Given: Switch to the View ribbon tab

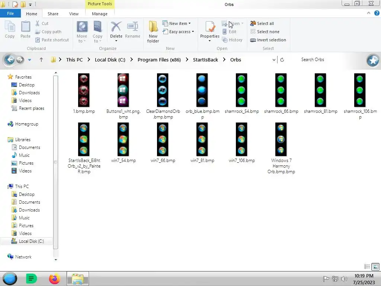Looking at the screenshot, I should click(74, 14).
